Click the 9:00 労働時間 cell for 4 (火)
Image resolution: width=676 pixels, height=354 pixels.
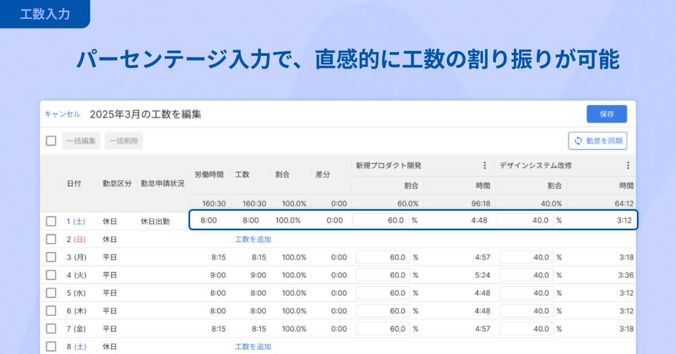218,275
